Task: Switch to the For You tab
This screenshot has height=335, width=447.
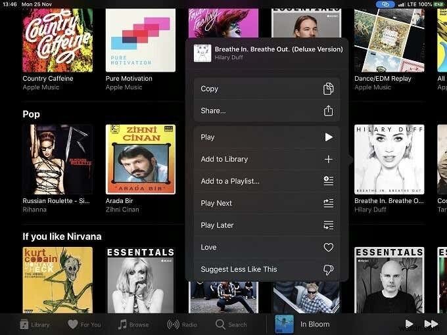Action: point(84,324)
